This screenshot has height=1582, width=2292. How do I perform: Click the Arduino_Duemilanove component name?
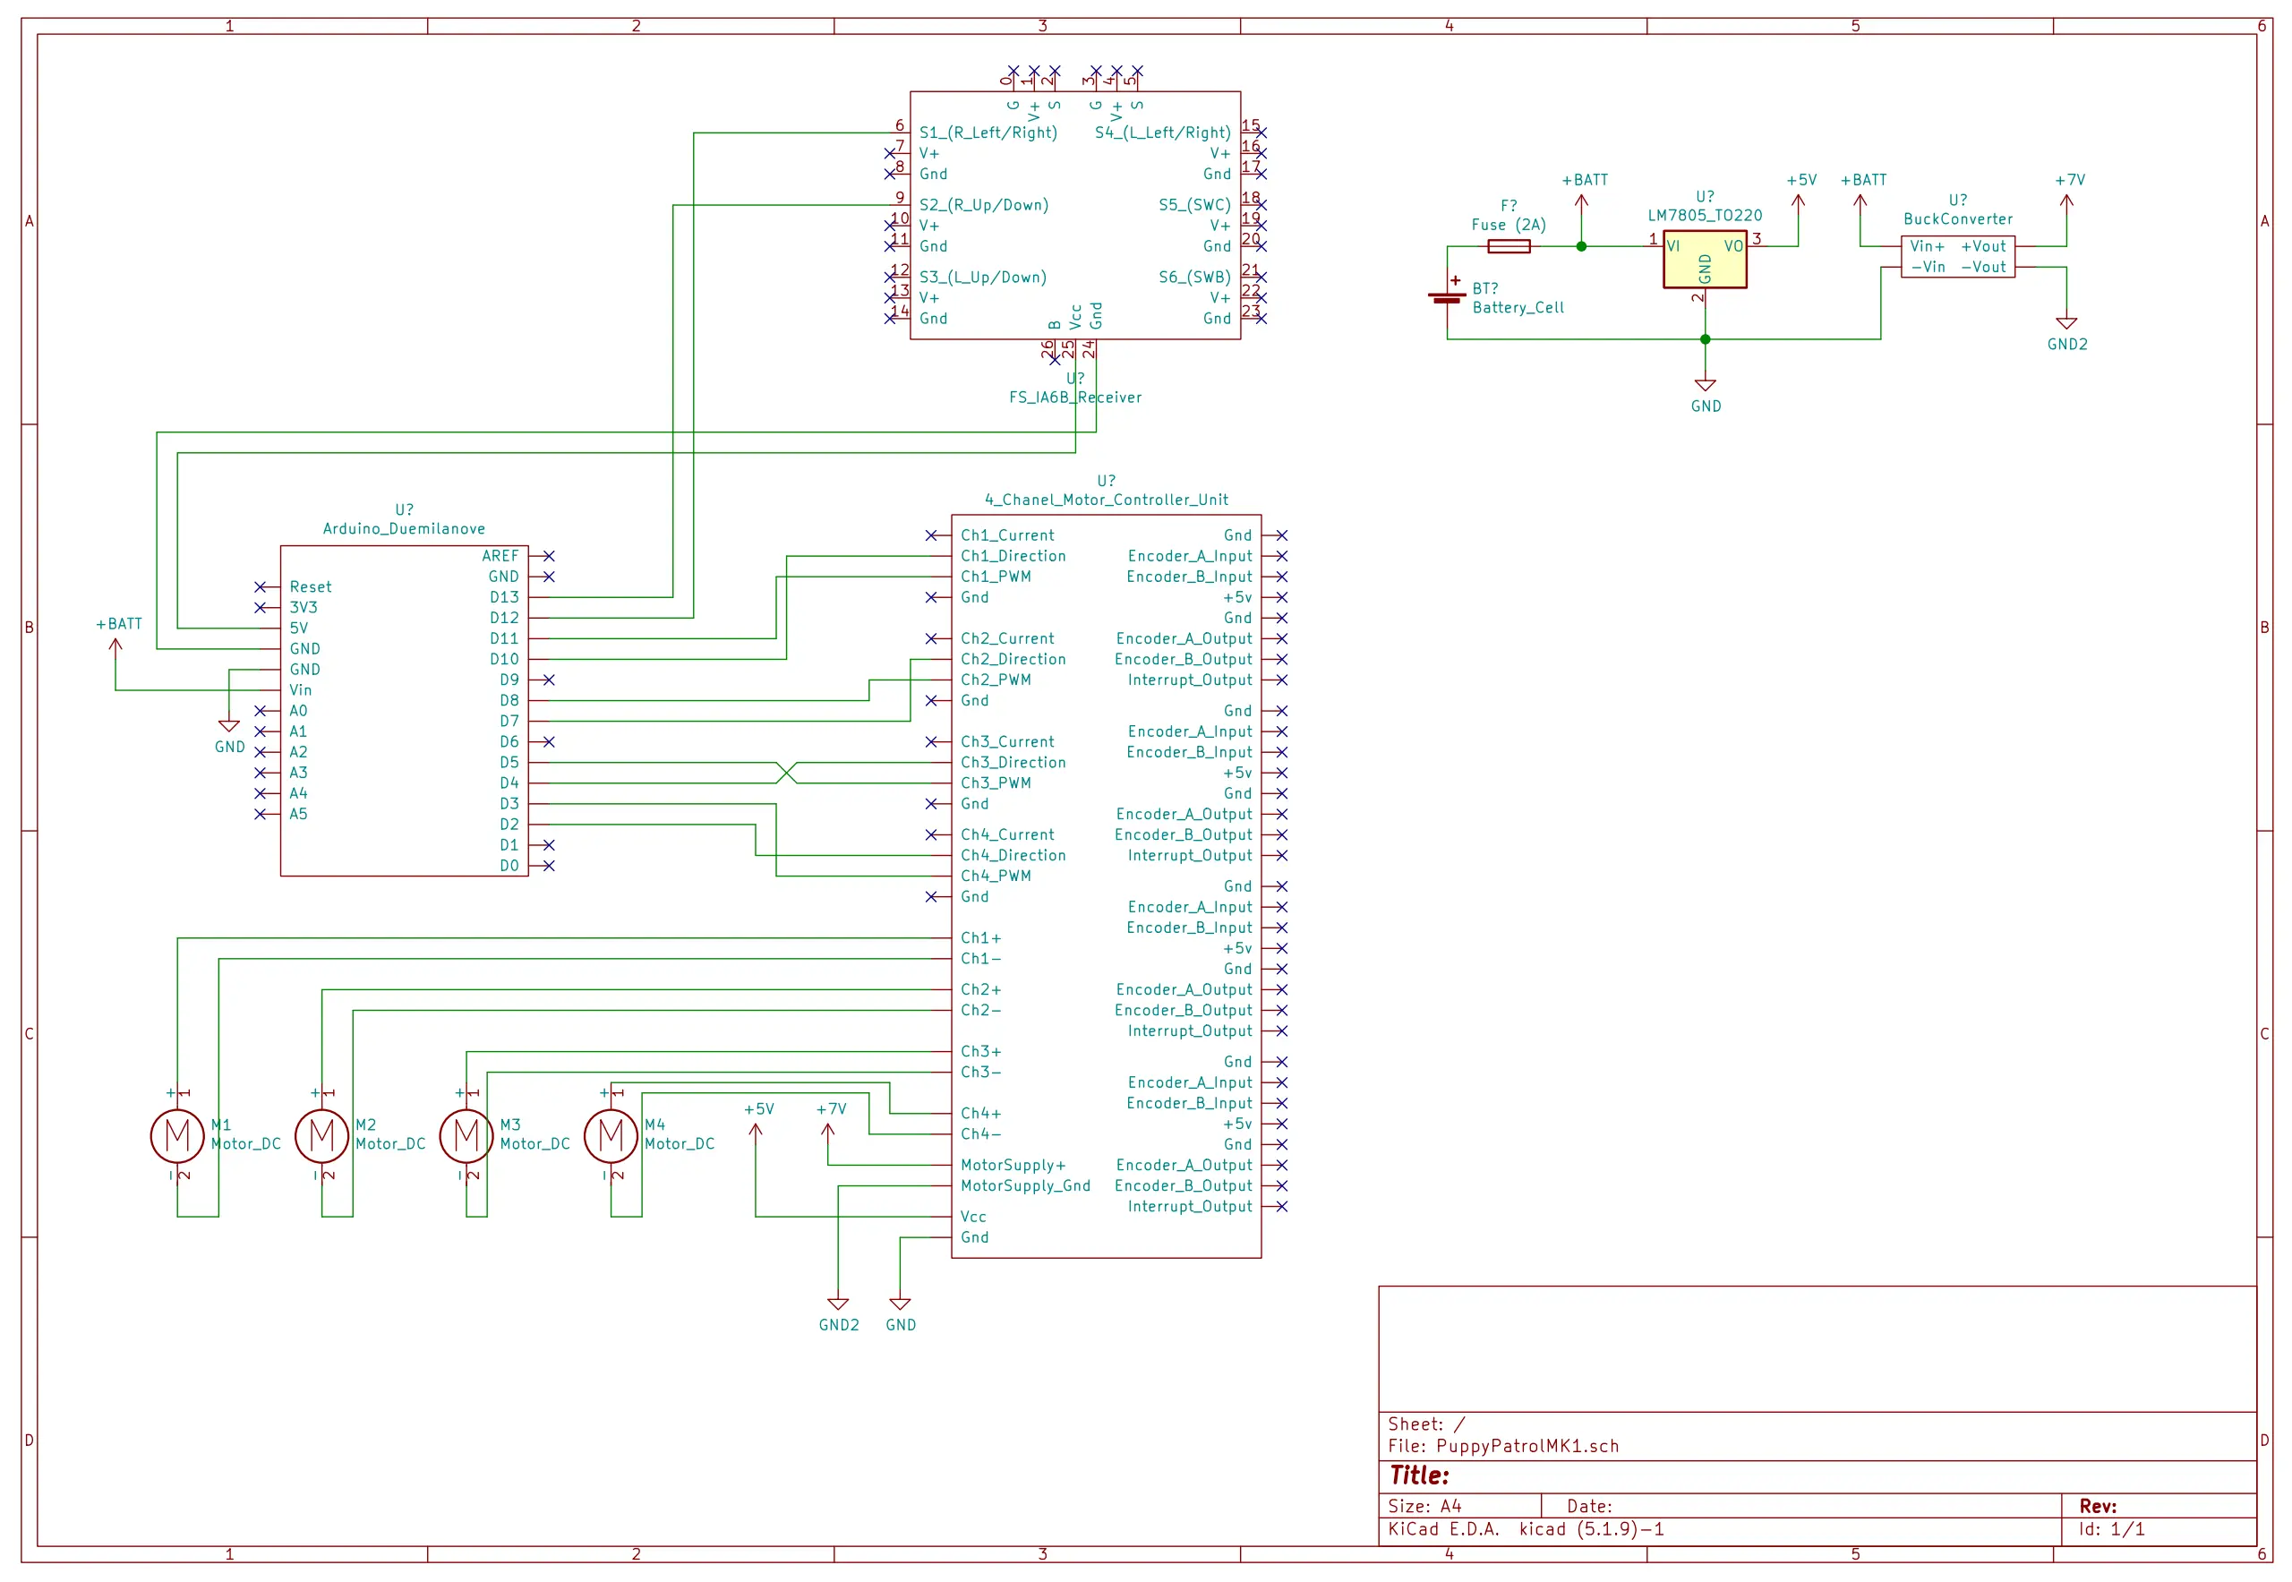(405, 529)
